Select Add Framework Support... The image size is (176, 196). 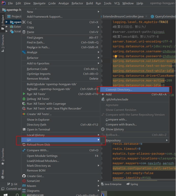(61, 17)
